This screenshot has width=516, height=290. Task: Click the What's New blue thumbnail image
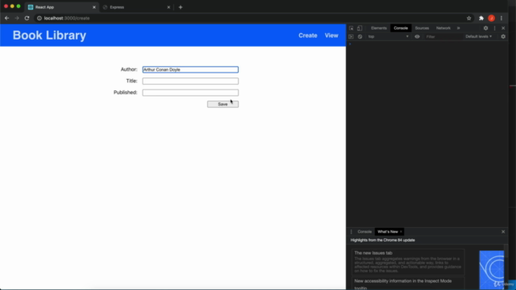click(491, 270)
